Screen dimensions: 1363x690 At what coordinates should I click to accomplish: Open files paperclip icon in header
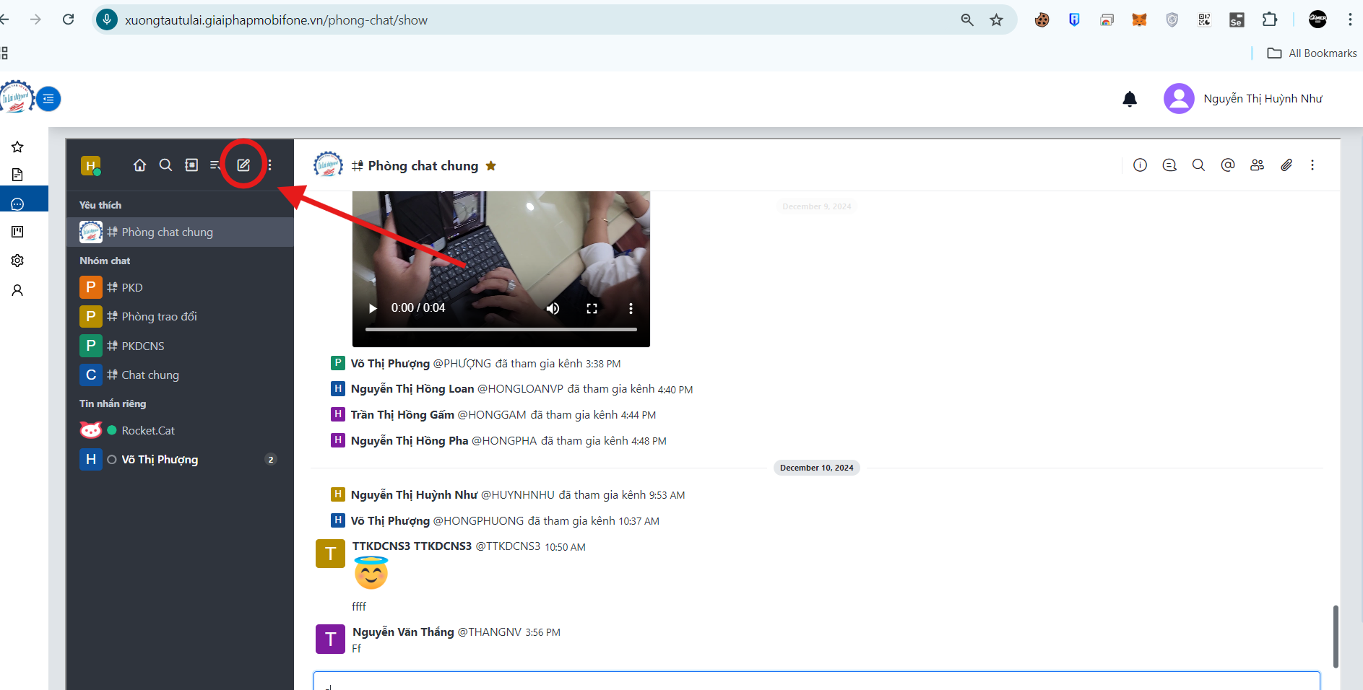[1286, 165]
